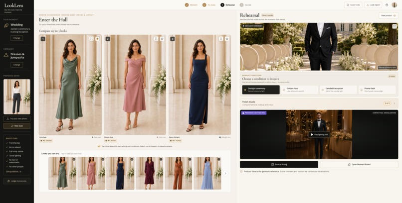The image size is (402, 203).
Task: Click the 3 of 3 counter in Finish Studio
Action: click(387, 103)
